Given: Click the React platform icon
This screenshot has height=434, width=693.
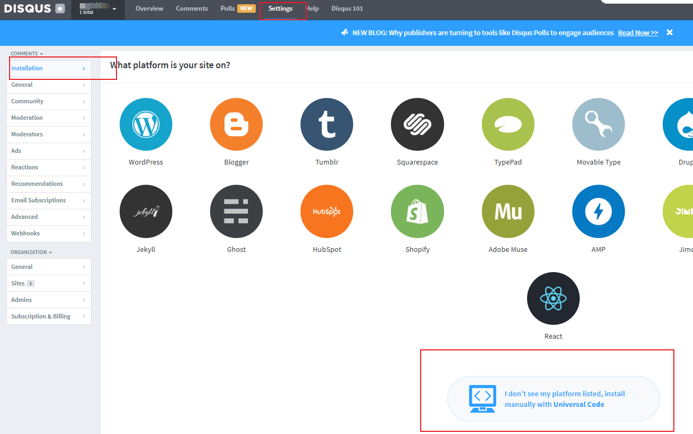Looking at the screenshot, I should pyautogui.click(x=553, y=299).
